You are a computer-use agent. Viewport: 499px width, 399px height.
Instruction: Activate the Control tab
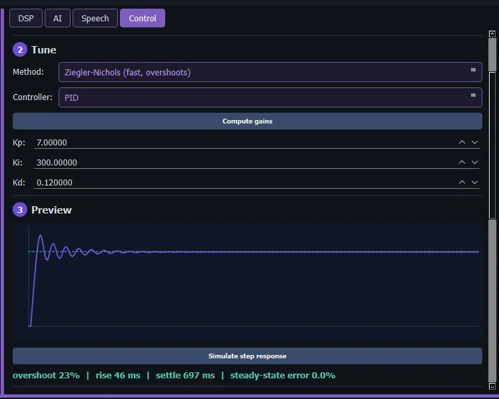pos(143,18)
